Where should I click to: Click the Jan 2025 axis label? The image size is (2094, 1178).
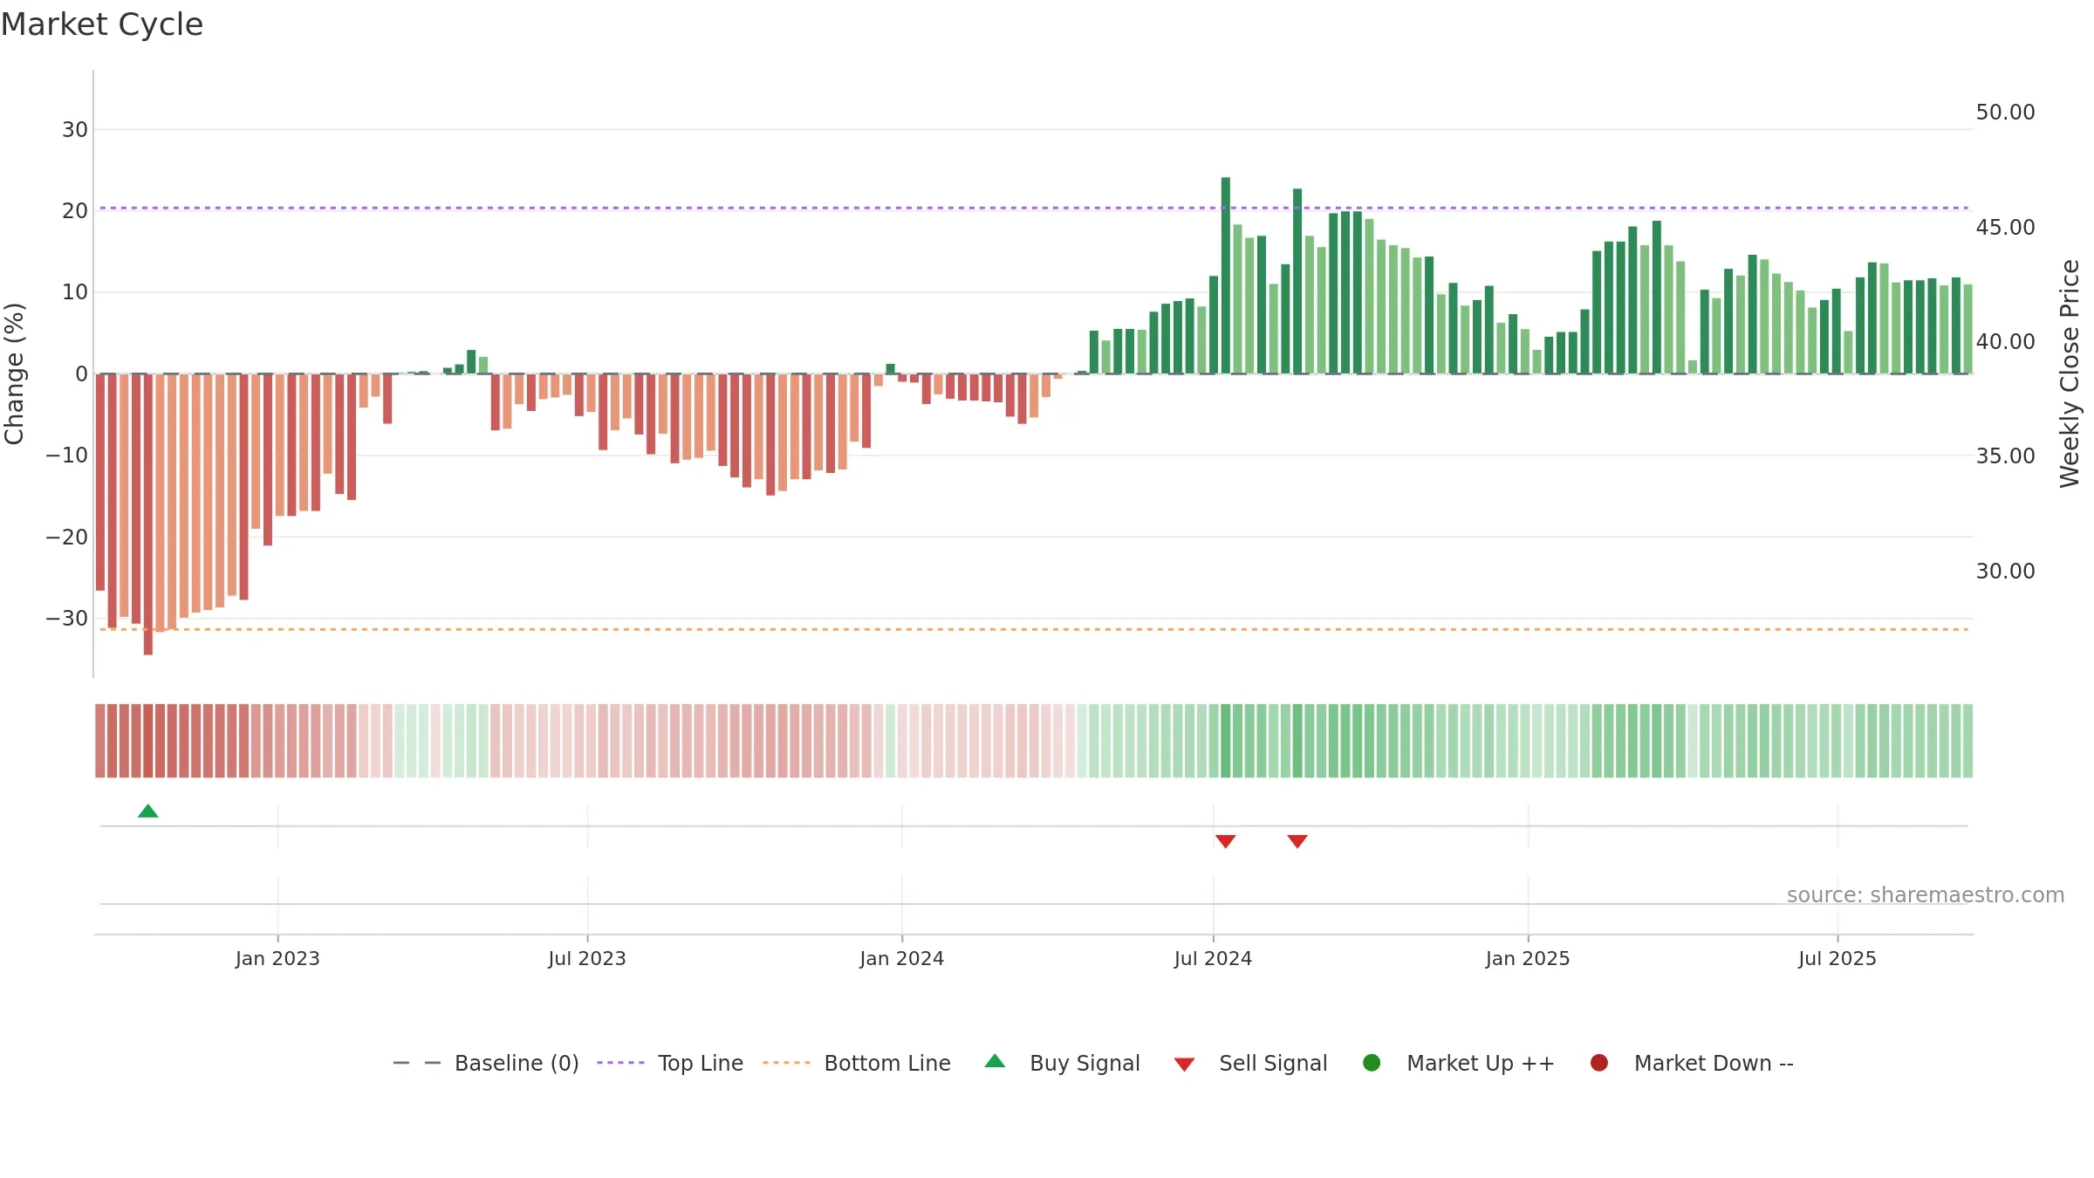[1528, 958]
